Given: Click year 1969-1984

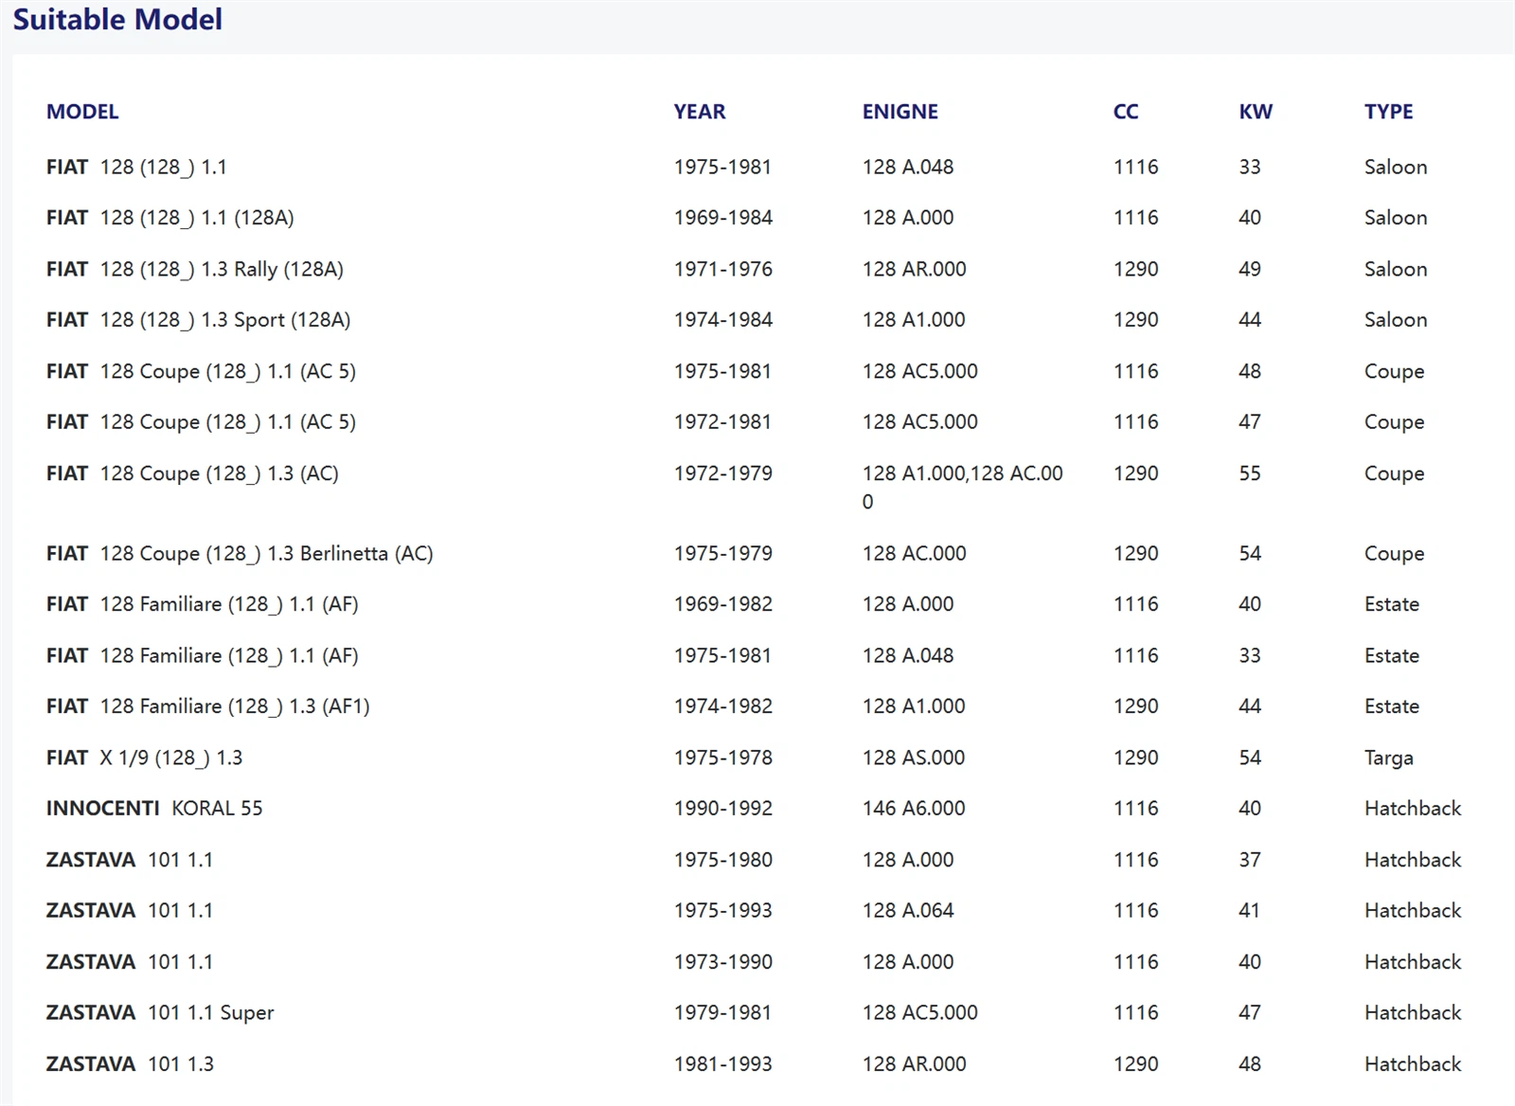Looking at the screenshot, I should [723, 218].
